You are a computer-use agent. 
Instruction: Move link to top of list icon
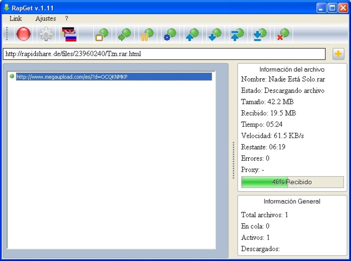[x=237, y=34]
